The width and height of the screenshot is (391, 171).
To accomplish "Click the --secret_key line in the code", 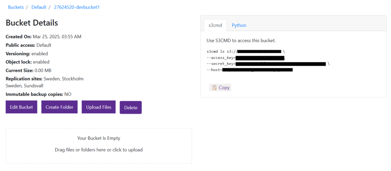I will coord(267,64).
